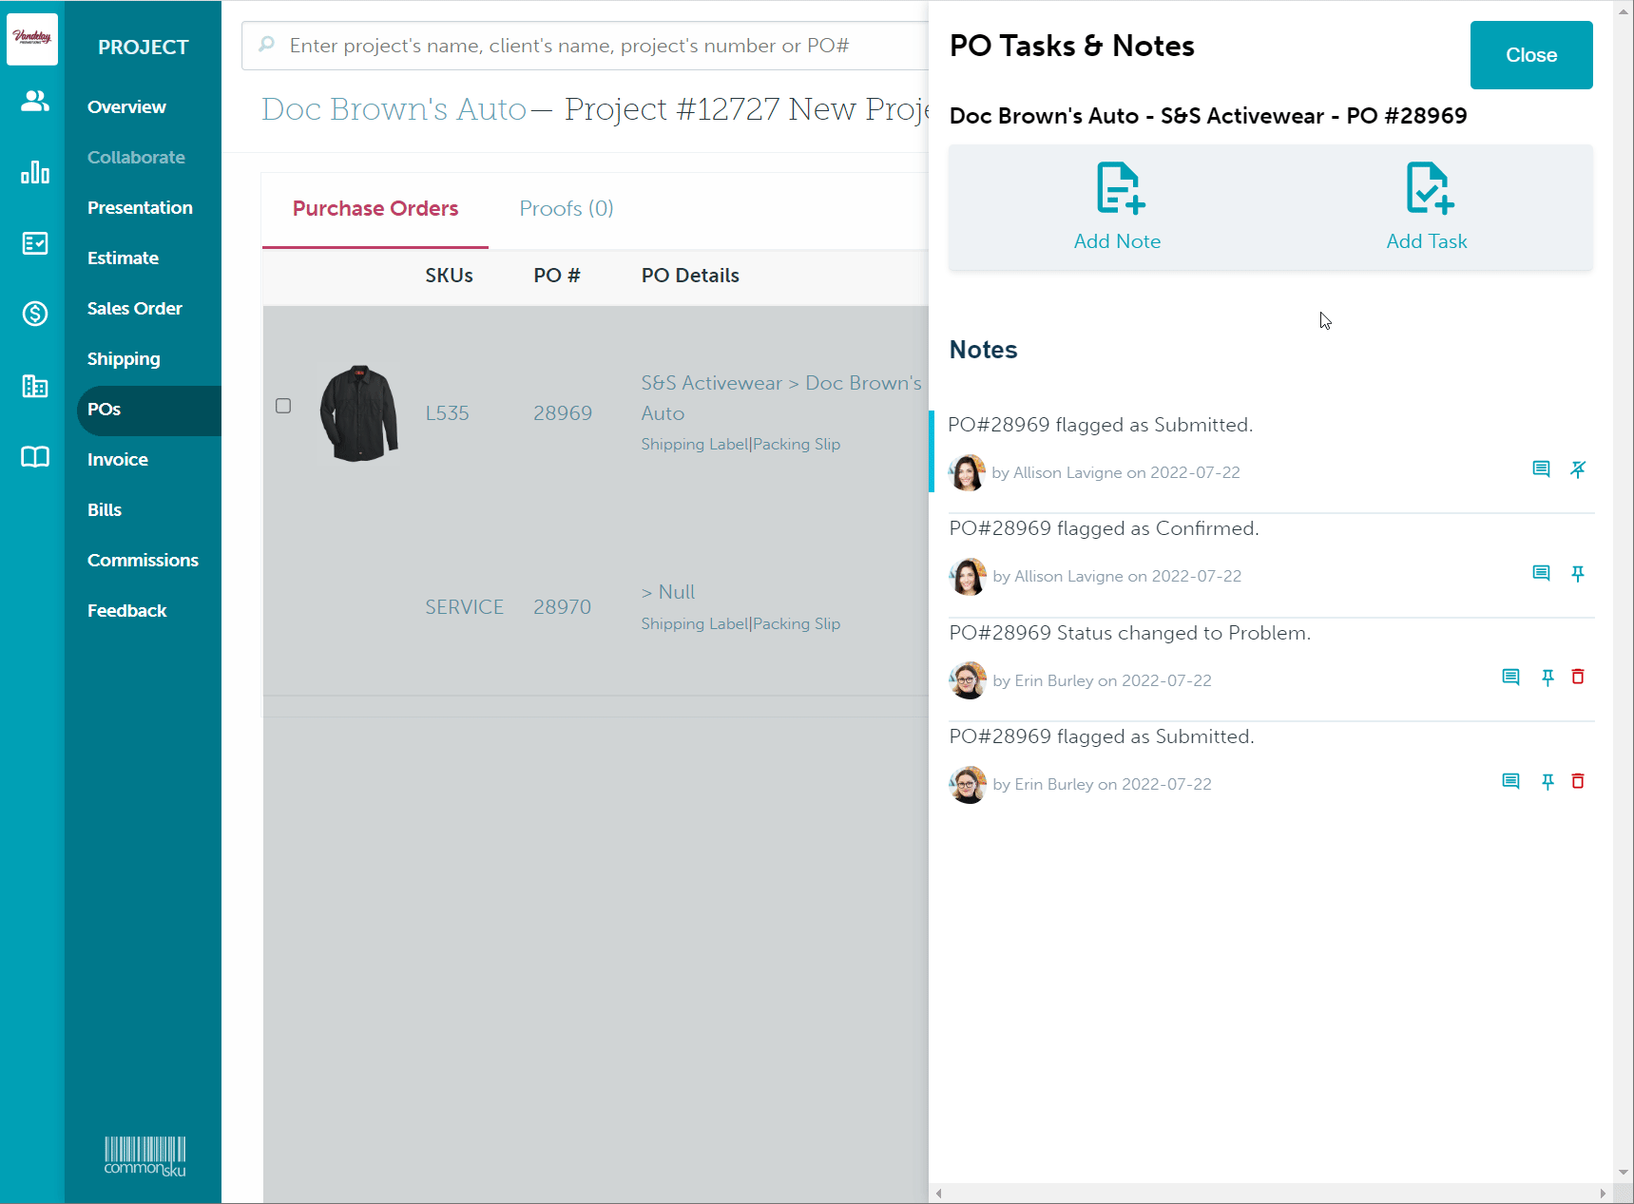The image size is (1634, 1204).
Task: Open the bar chart analytics sidebar icon
Action: [34, 172]
